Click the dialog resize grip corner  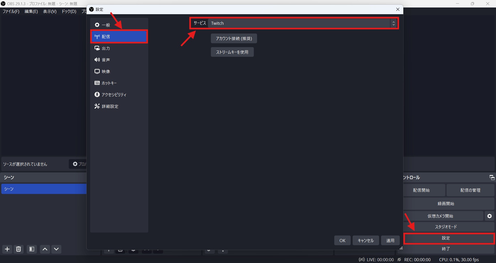coord(401,248)
